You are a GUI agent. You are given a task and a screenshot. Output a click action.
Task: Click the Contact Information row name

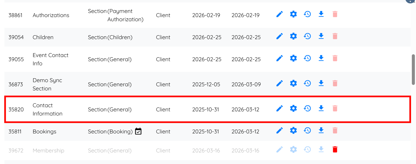point(47,109)
